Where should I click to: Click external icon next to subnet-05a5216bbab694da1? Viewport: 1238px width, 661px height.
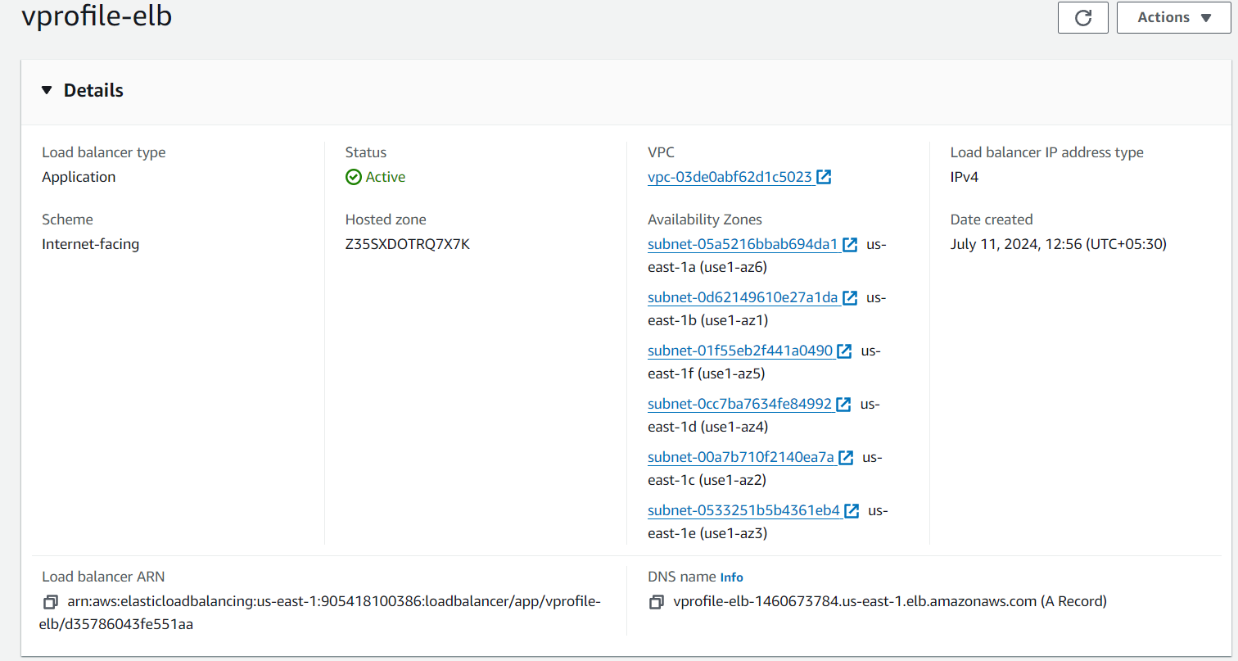click(x=850, y=245)
